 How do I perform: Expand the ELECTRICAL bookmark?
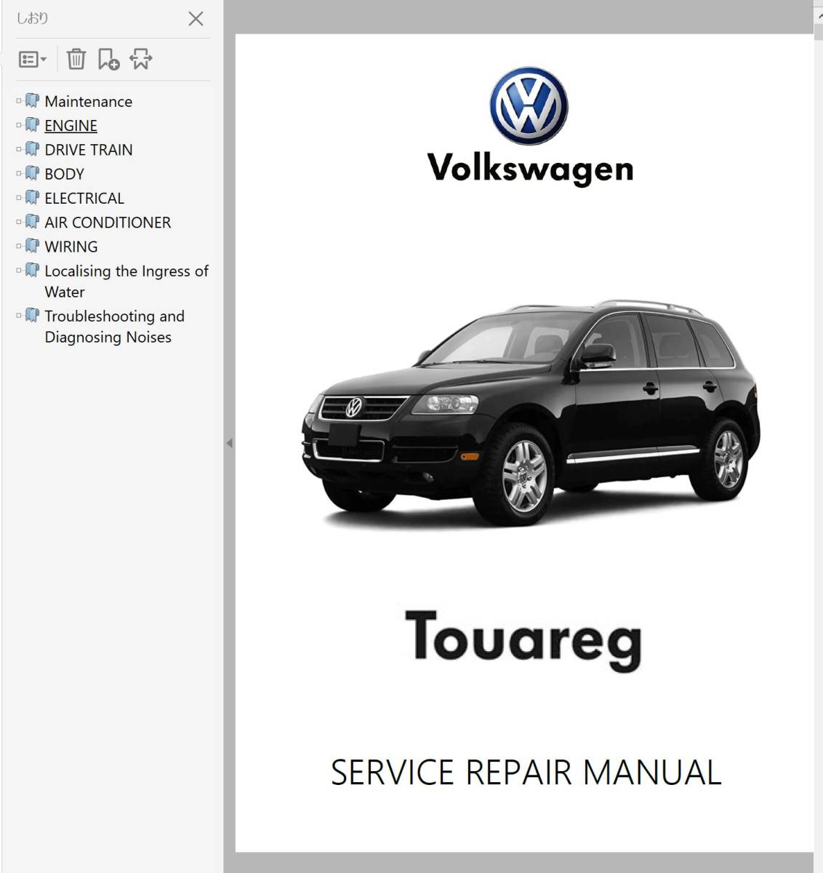coord(19,198)
